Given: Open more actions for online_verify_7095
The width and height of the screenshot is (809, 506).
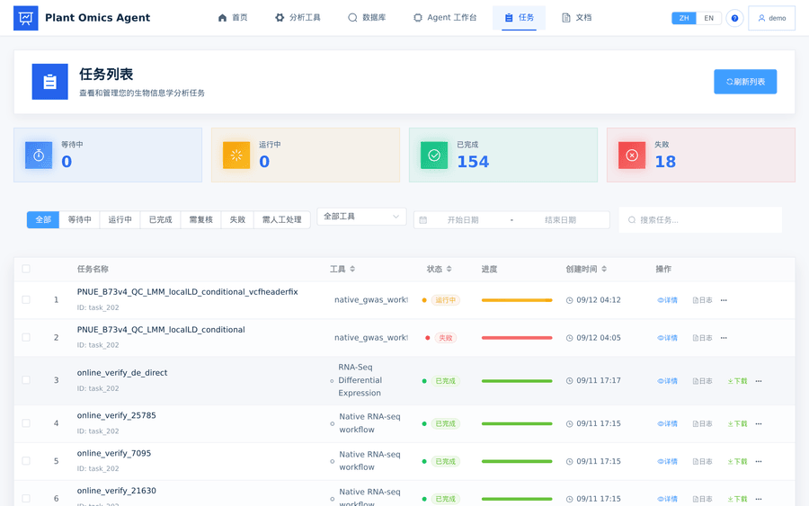Looking at the screenshot, I should (x=759, y=462).
